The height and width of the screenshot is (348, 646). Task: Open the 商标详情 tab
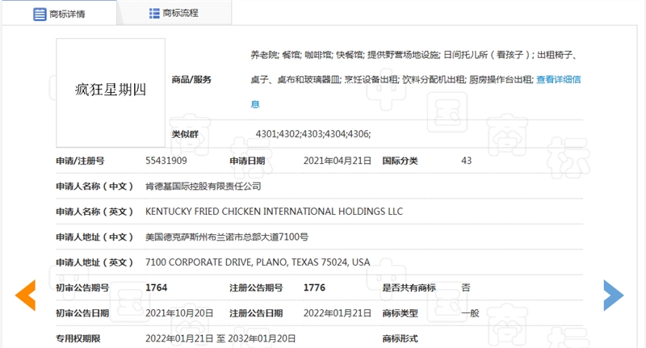pos(59,14)
